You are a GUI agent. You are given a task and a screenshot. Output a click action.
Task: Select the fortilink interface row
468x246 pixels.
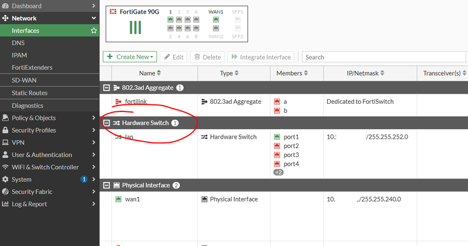[284, 106]
